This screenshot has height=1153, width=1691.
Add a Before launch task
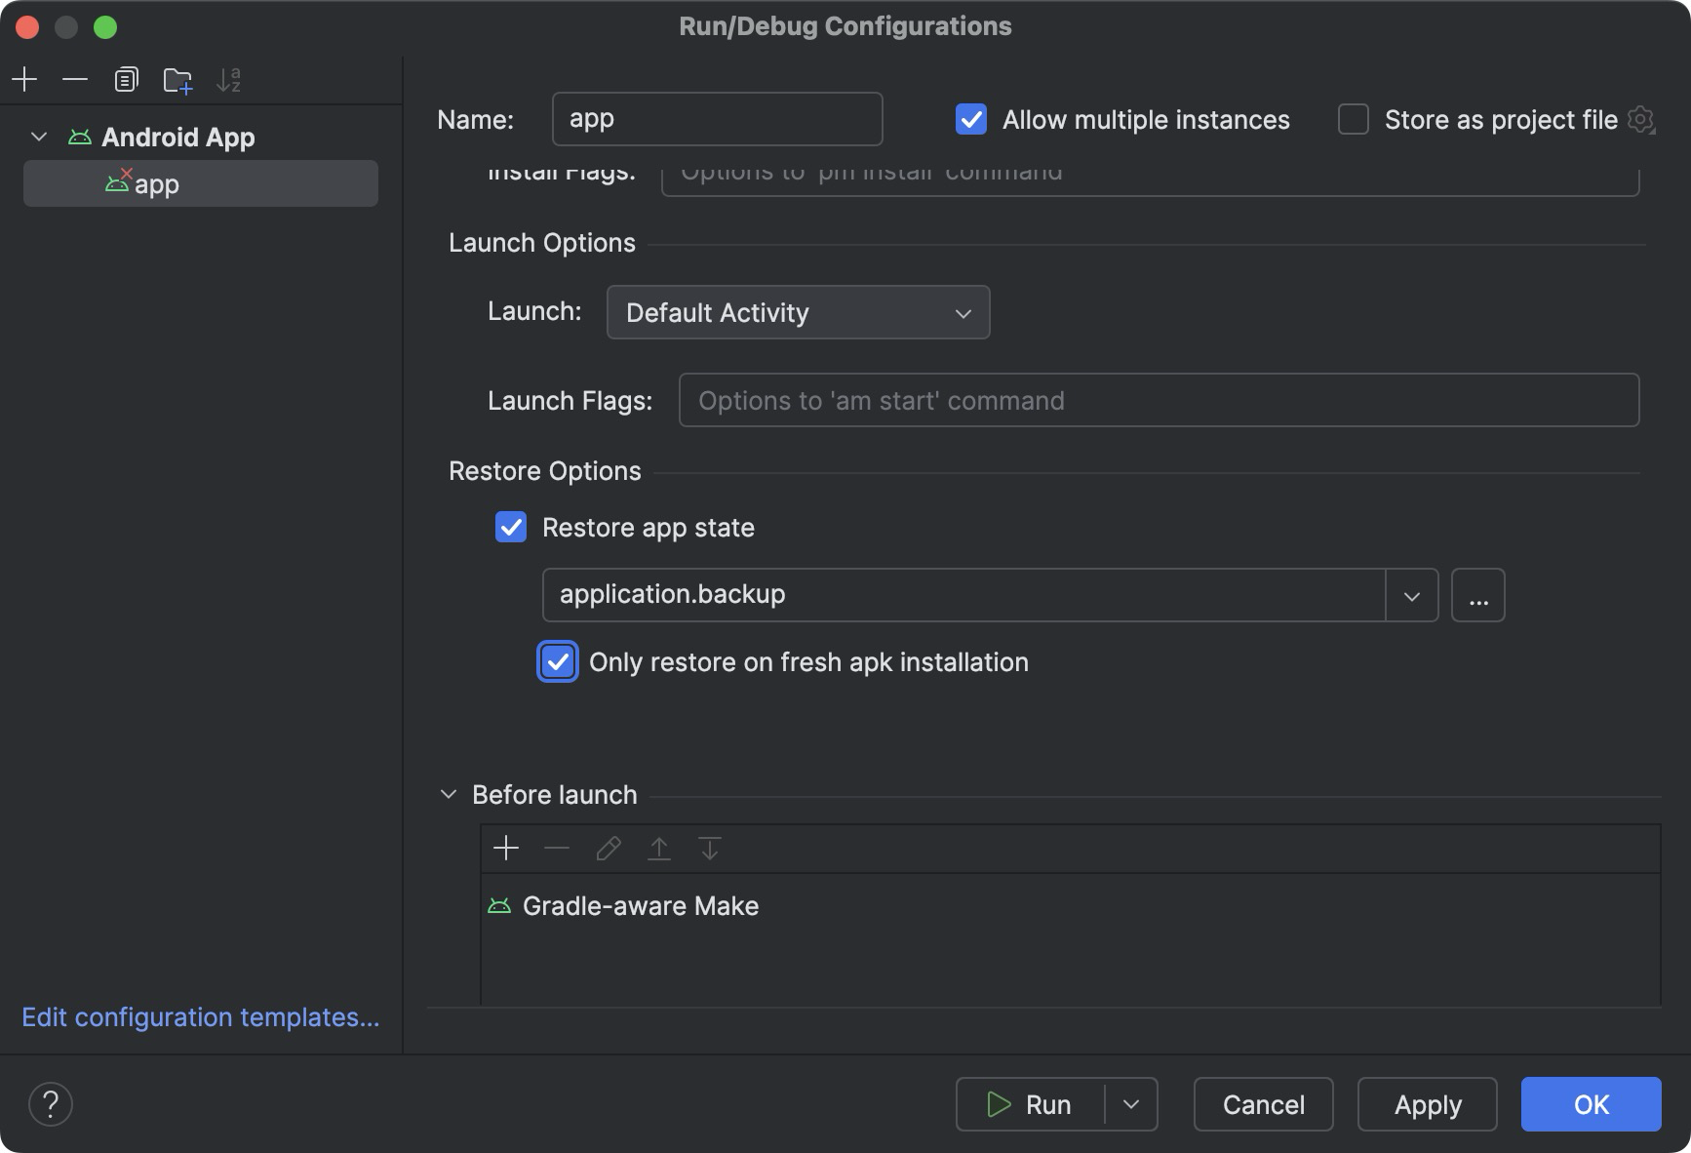[506, 848]
